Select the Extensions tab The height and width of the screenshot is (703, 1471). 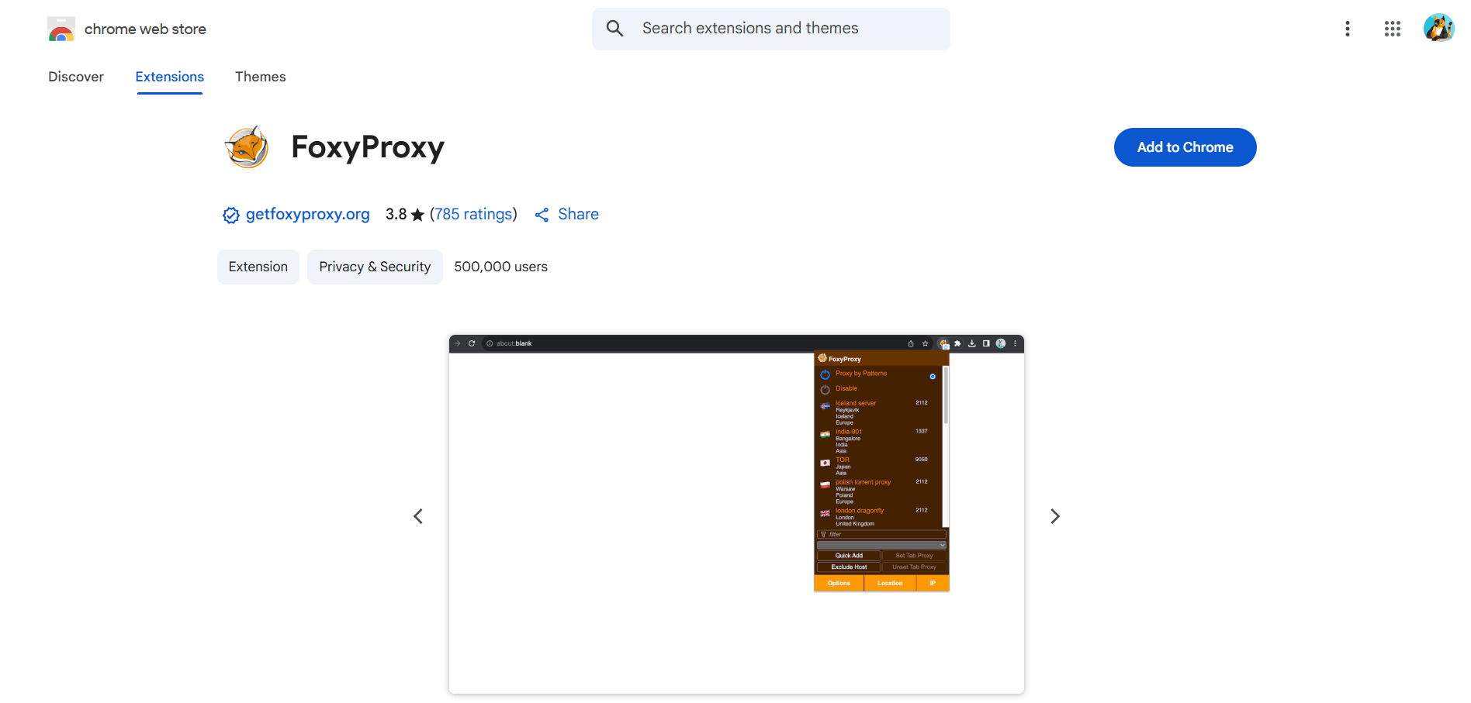[x=169, y=77]
